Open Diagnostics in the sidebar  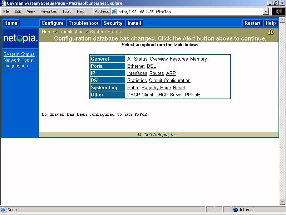point(16,66)
